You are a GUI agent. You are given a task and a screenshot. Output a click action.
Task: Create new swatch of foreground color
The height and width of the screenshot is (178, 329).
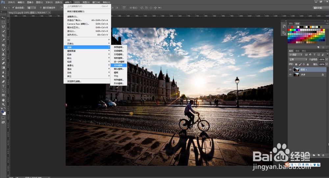point(318,47)
